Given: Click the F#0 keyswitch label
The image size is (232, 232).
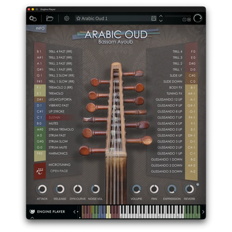Looking at the screenshot, I should pos(40,153).
